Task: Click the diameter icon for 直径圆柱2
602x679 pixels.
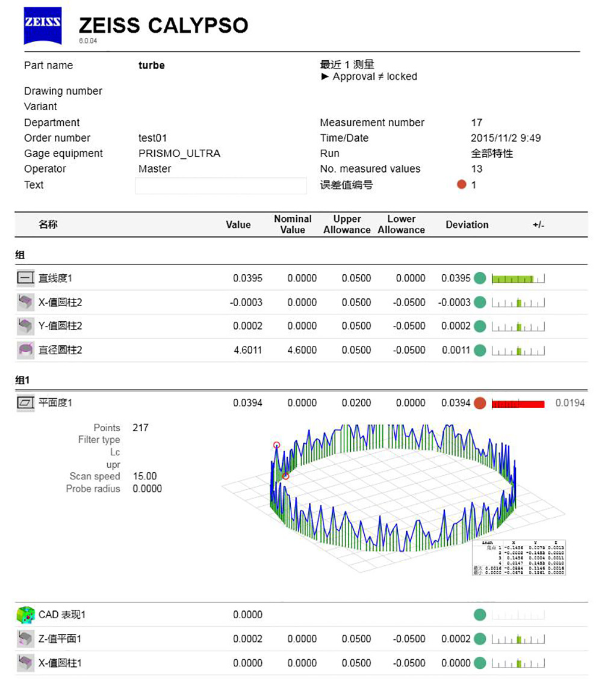Action: (25, 350)
